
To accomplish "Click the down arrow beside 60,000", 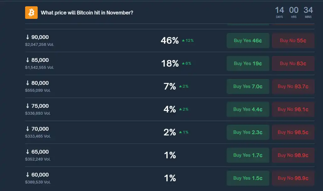I will tap(27, 175).
